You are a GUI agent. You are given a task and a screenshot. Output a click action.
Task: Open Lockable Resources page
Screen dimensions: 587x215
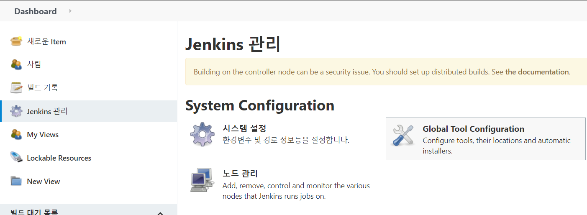coord(59,158)
